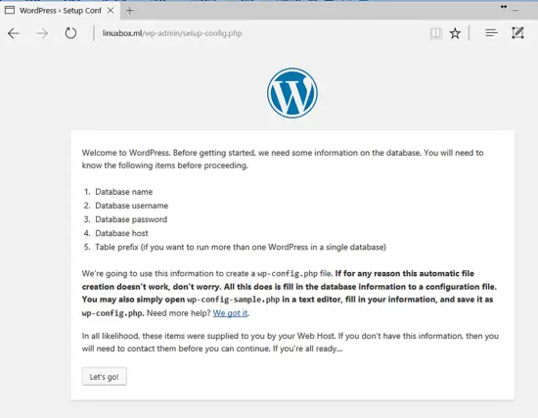Start a Web Note with pen icon
538x418 pixels.
[517, 33]
